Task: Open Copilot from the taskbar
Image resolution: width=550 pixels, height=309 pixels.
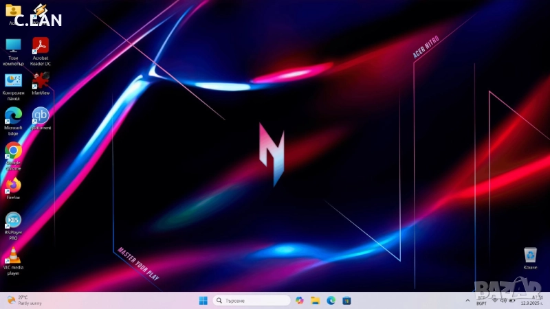Action: pyautogui.click(x=300, y=301)
